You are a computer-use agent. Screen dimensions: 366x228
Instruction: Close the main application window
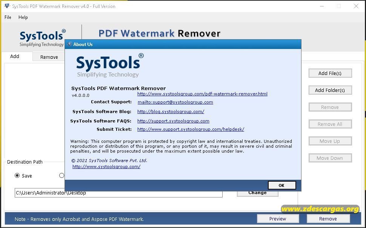[x=356, y=6]
